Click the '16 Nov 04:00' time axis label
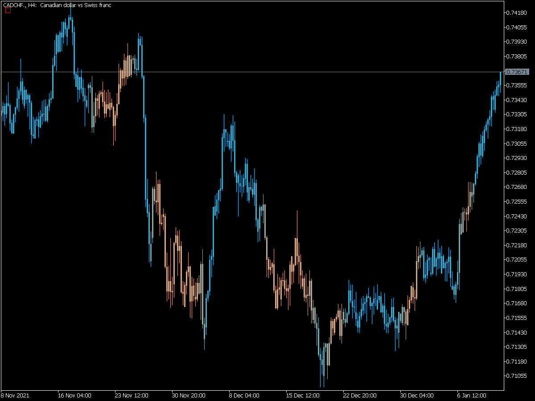The height and width of the screenshot is (401, 535). coord(74,396)
